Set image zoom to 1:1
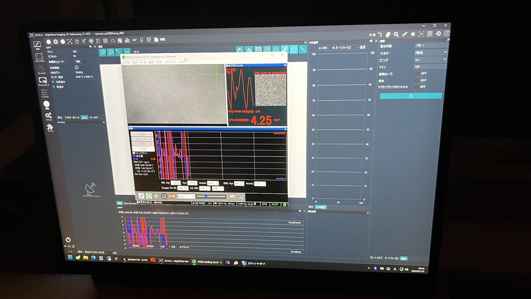The height and width of the screenshot is (299, 531). click(127, 52)
